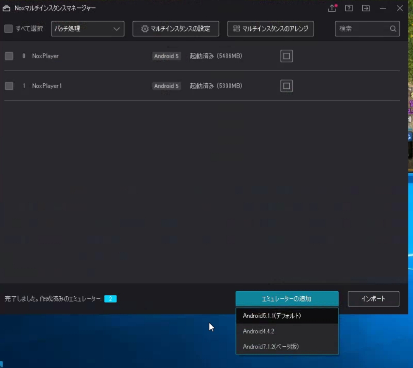Open the help question mark icon
This screenshot has height=368, width=413.
(x=349, y=8)
